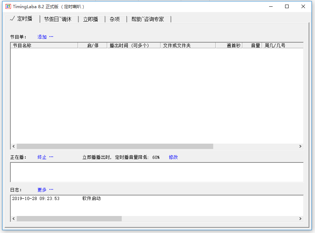
Task: Click the 添加 link for the program list
Action: (x=42, y=37)
